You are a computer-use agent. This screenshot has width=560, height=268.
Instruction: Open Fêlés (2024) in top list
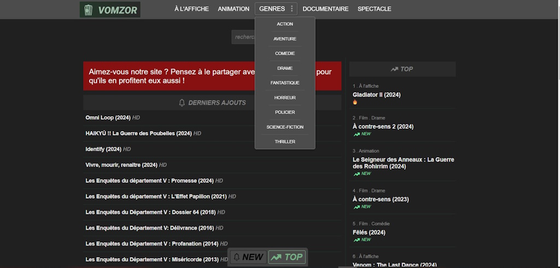(369, 233)
